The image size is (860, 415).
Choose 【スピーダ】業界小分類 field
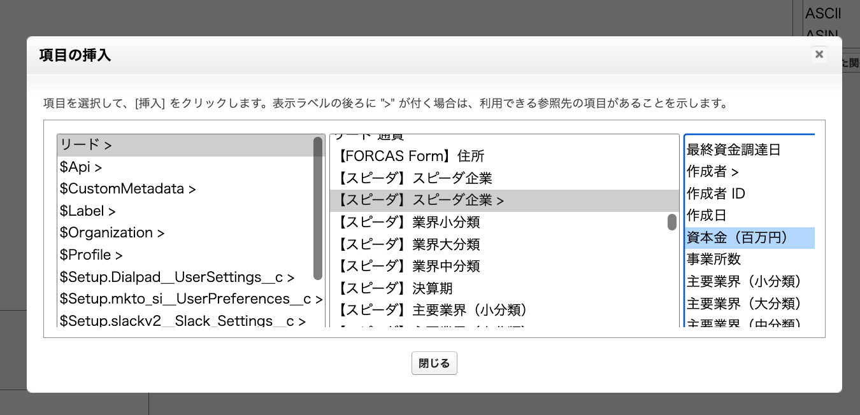409,222
